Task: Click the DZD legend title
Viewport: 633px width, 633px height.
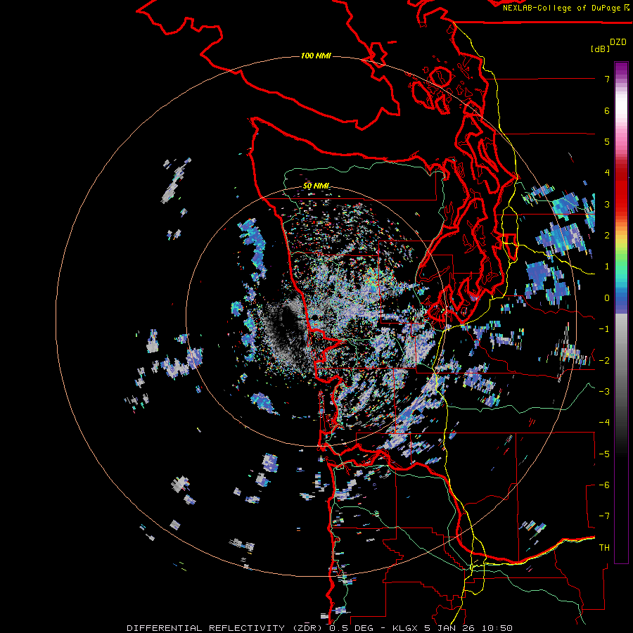Action: pyautogui.click(x=618, y=42)
